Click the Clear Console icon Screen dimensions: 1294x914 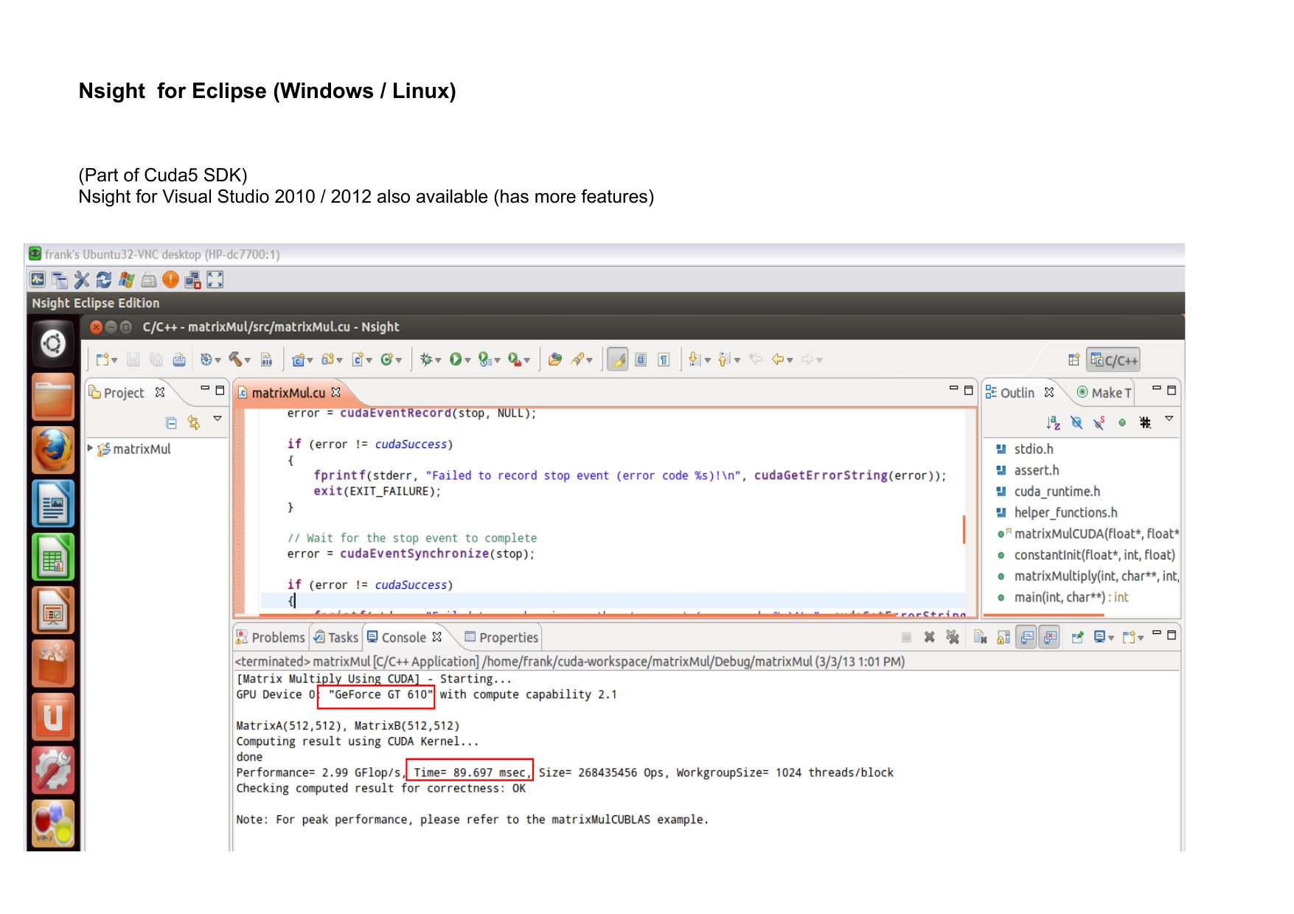pyautogui.click(x=980, y=637)
